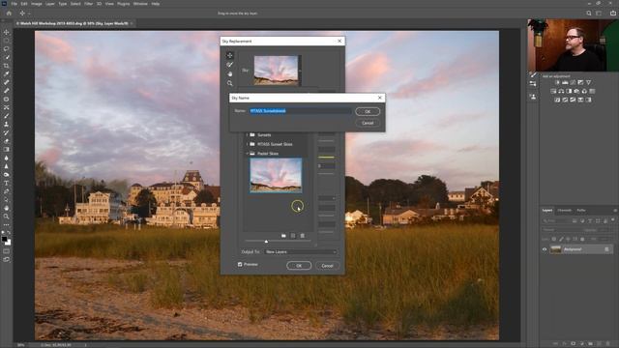Switch to the Channels tab
This screenshot has width=619, height=348.
point(564,211)
